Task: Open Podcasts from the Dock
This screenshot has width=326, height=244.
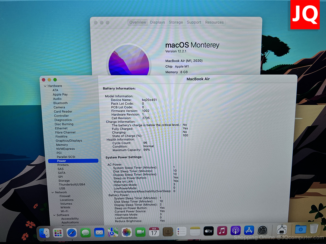Action: click(x=236, y=230)
